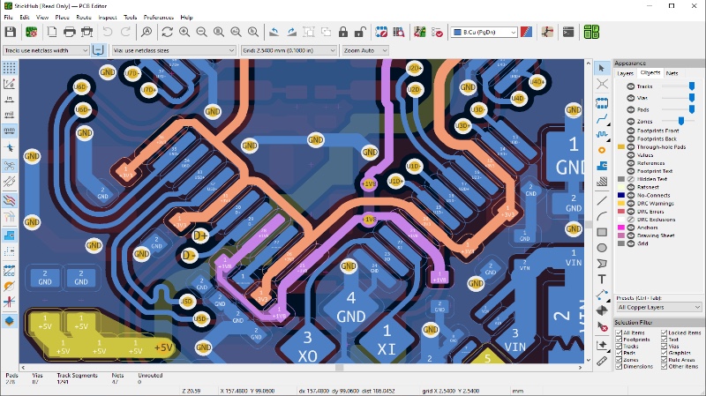The width and height of the screenshot is (706, 396).
Task: Adjust the Tracks opacity slider
Action: point(691,86)
